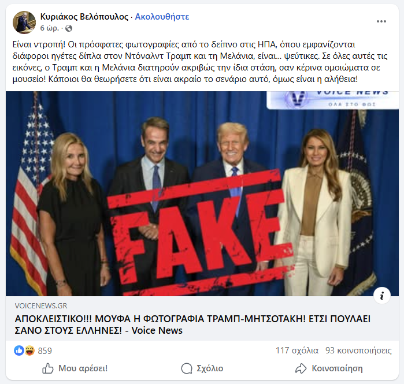Image resolution: width=404 pixels, height=384 pixels.
Task: Click the laughing haha reaction icon
Action: 29,351
